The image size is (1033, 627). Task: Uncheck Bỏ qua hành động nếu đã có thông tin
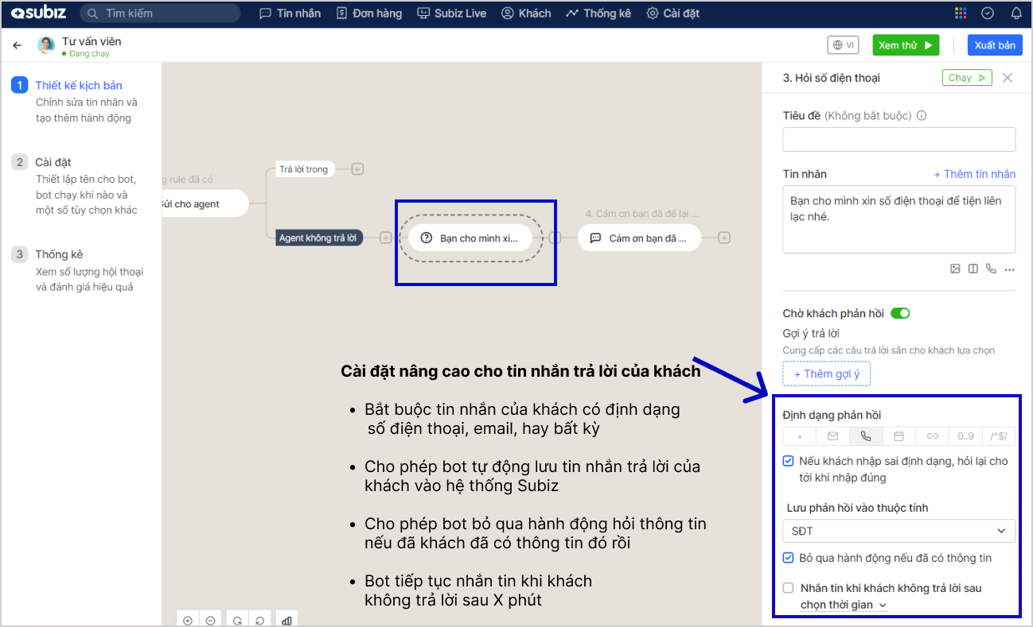[788, 558]
